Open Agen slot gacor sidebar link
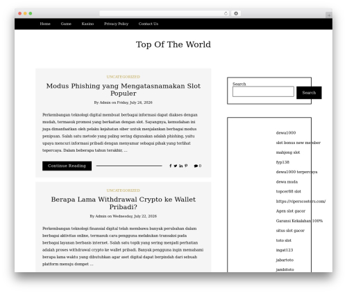The width and height of the screenshot is (347, 293). 291,211
